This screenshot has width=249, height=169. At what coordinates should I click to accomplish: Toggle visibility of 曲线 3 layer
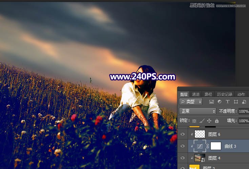[183, 146]
